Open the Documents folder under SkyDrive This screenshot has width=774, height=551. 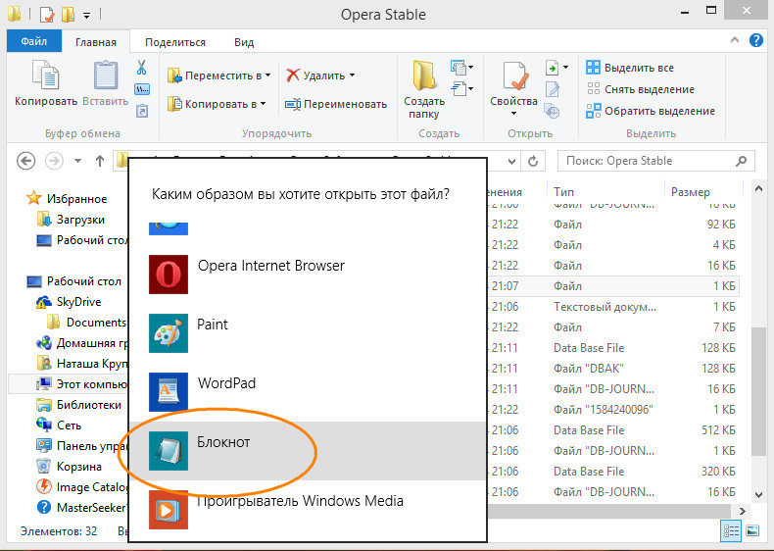click(x=87, y=323)
